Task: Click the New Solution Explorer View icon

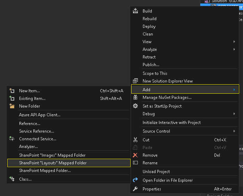Action: pyautogui.click(x=135, y=81)
